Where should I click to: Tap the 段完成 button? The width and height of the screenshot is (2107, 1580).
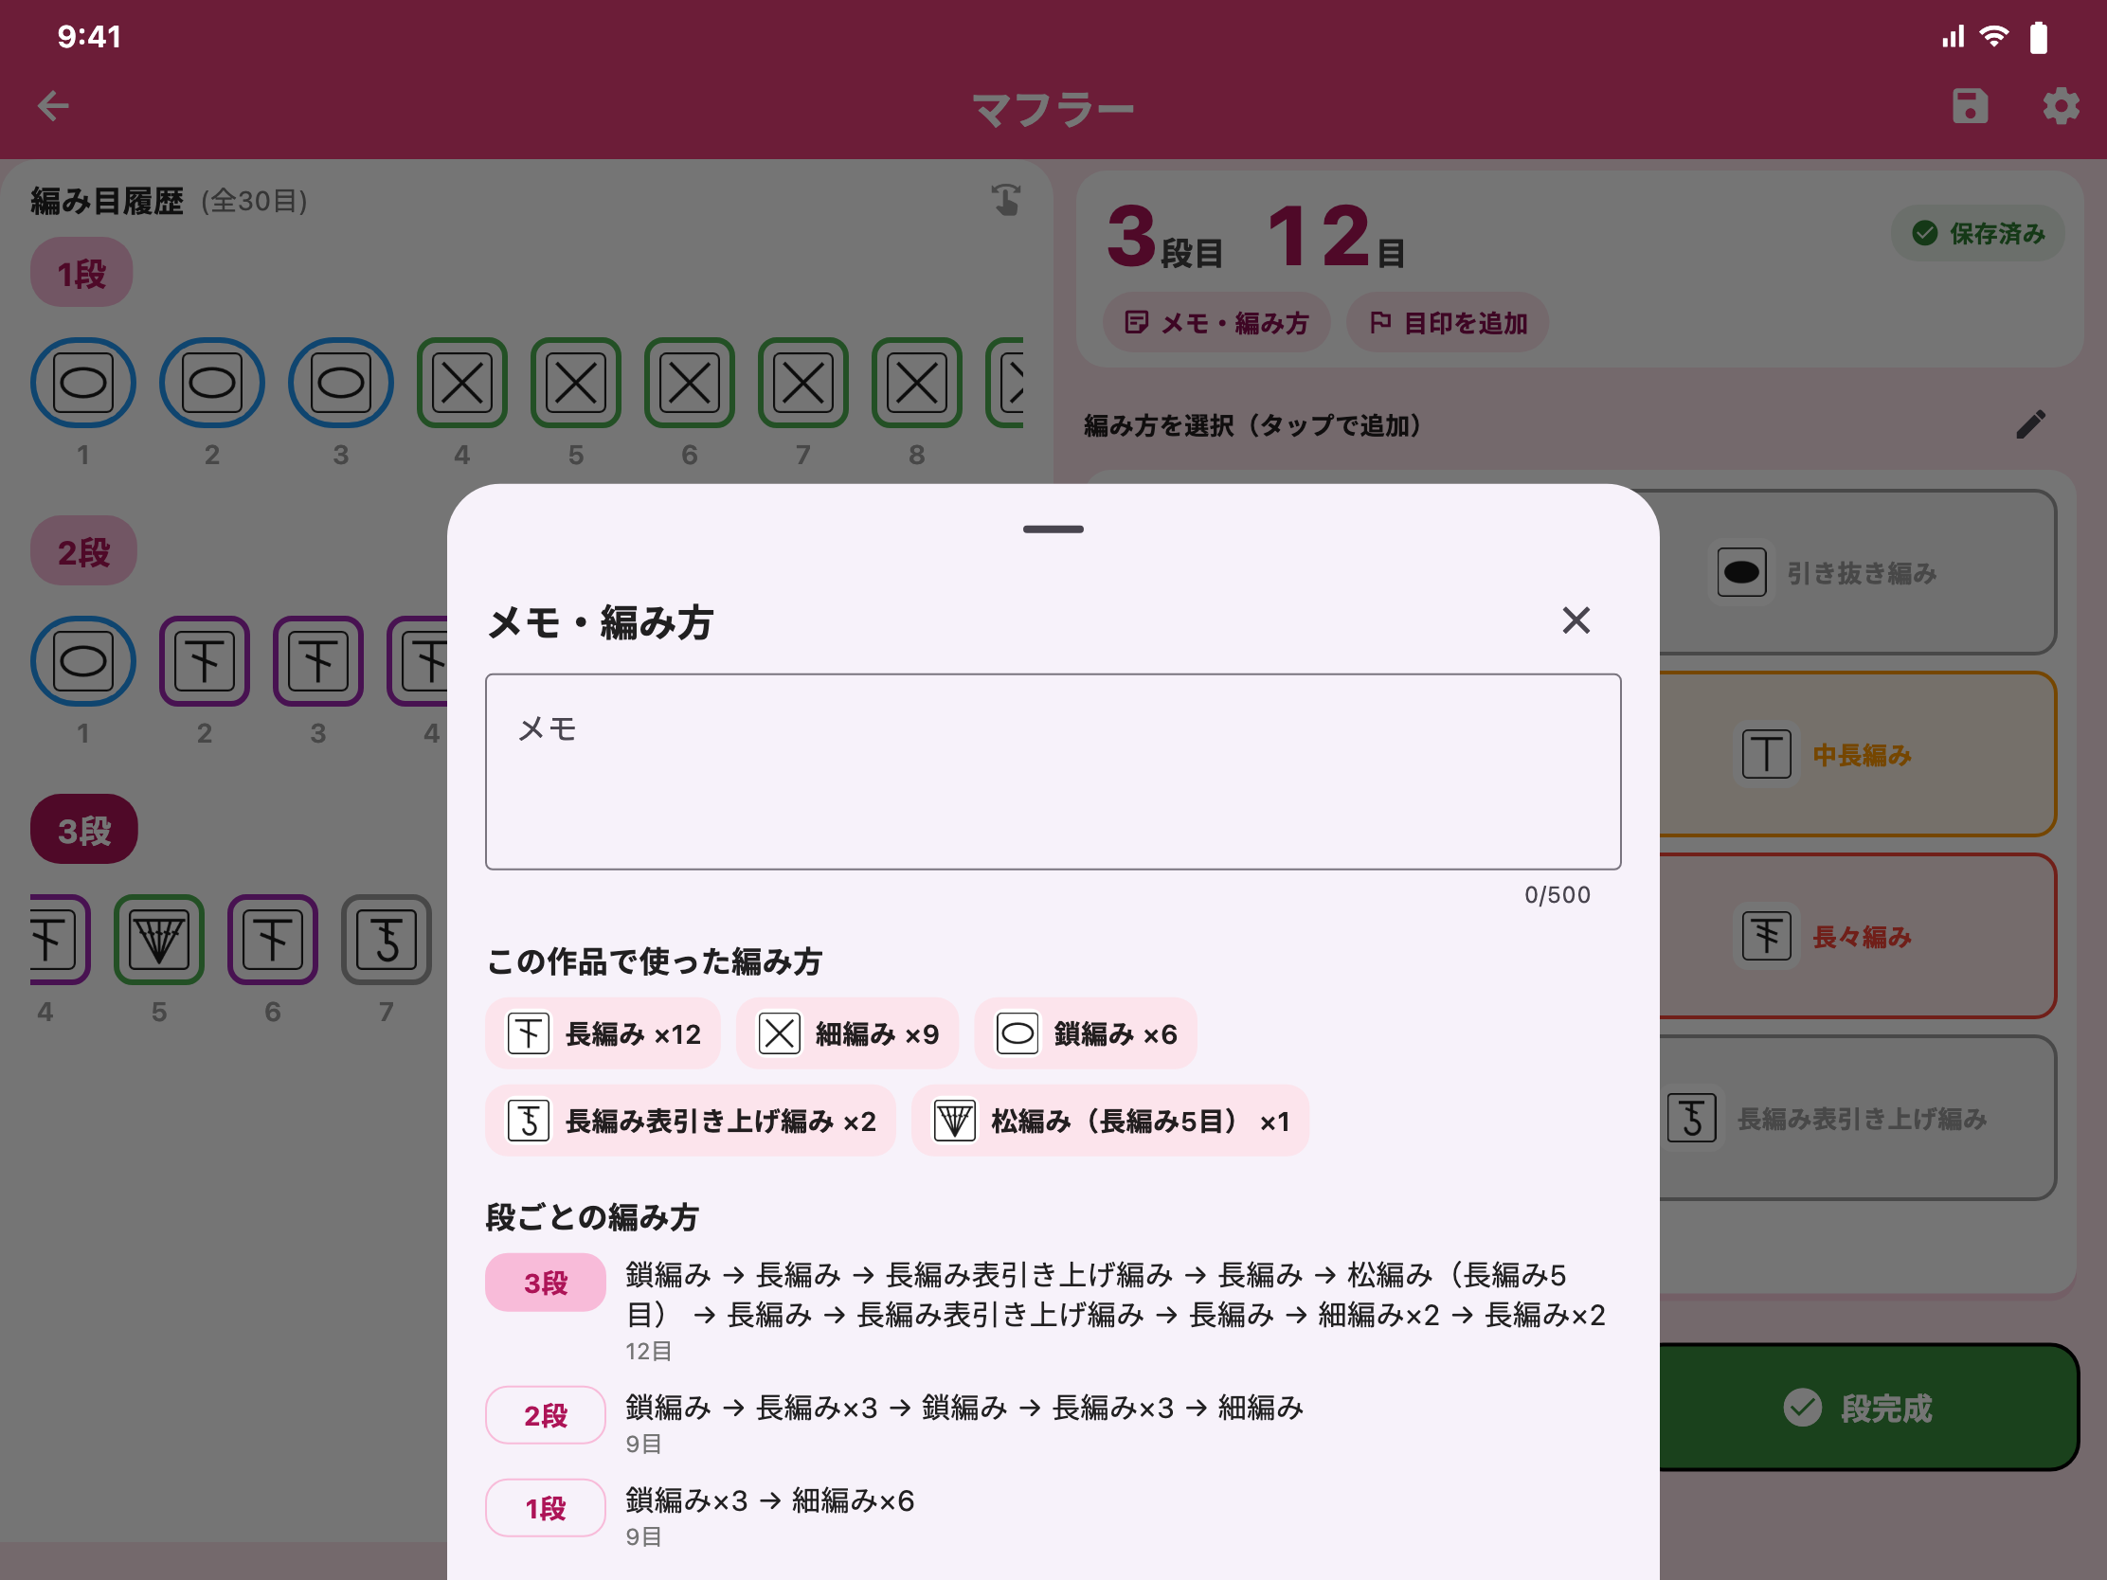coord(1868,1408)
